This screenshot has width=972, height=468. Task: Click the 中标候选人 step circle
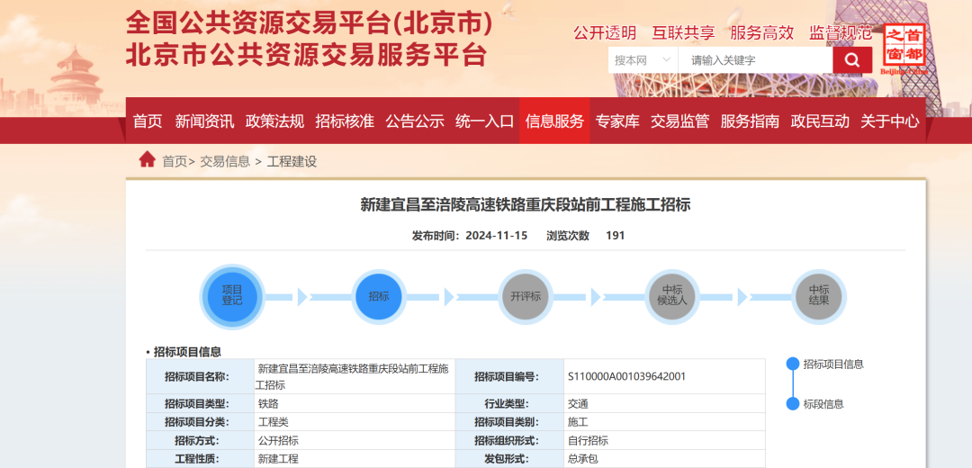click(x=672, y=296)
